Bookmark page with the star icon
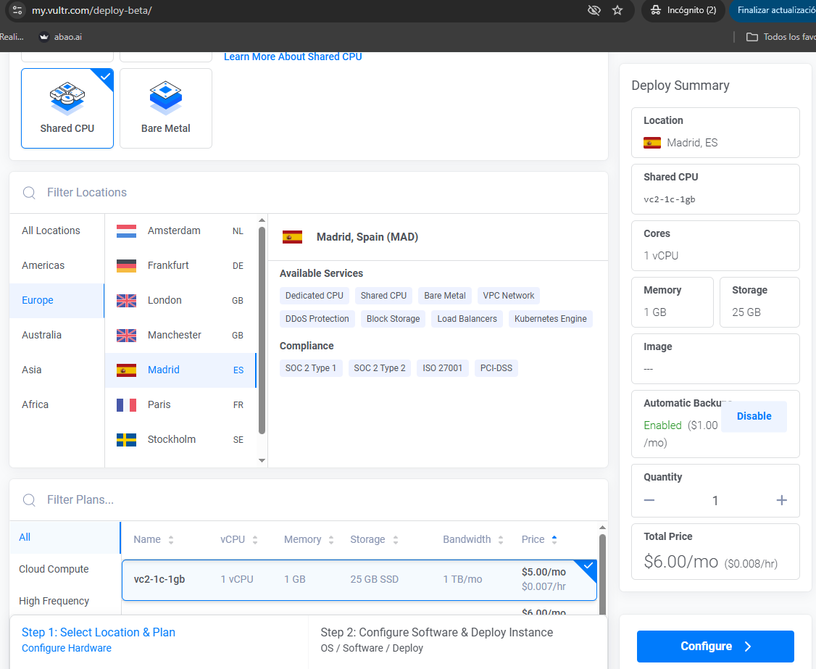 click(617, 10)
